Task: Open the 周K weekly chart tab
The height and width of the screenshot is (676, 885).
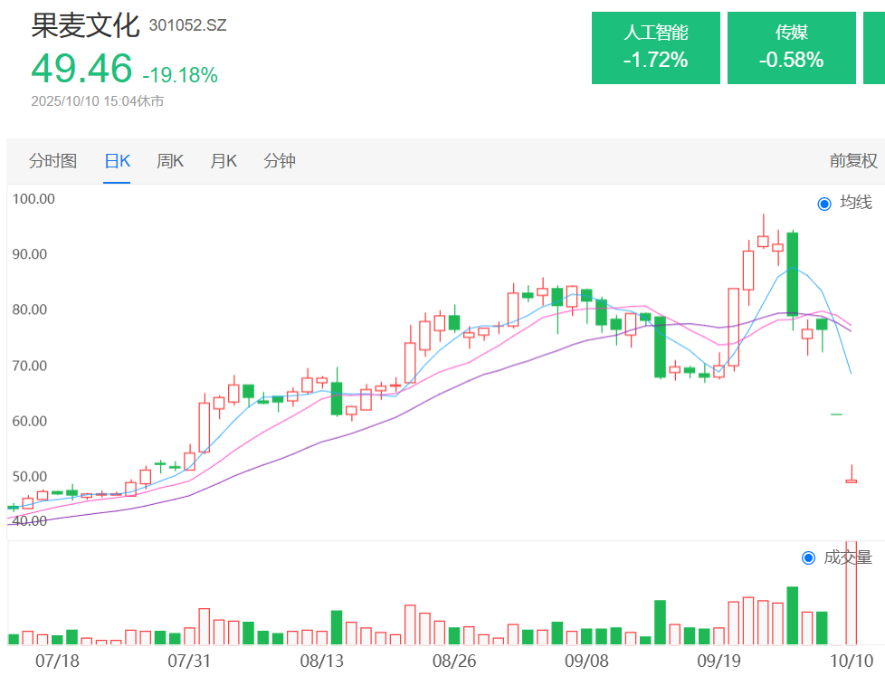Action: click(x=170, y=161)
